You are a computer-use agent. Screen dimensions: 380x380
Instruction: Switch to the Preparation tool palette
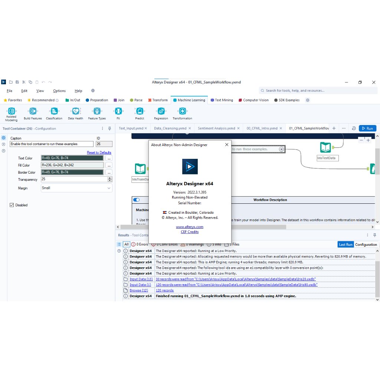[97, 100]
